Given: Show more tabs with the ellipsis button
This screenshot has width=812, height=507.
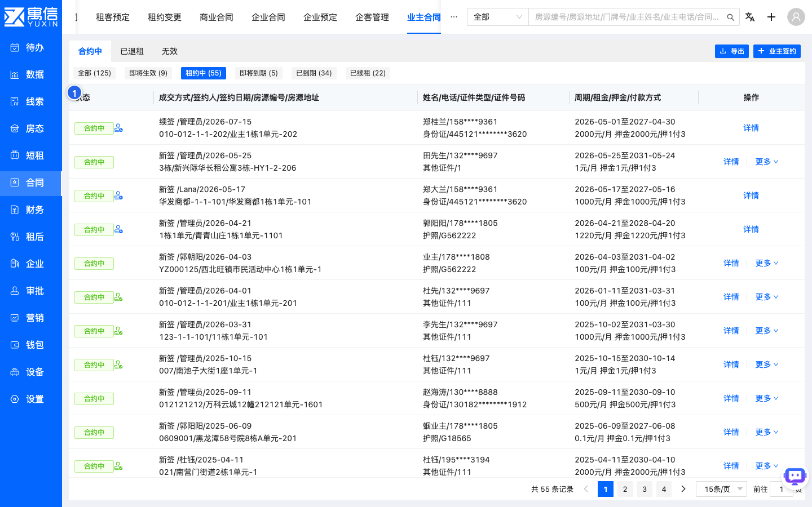Looking at the screenshot, I should tap(454, 17).
